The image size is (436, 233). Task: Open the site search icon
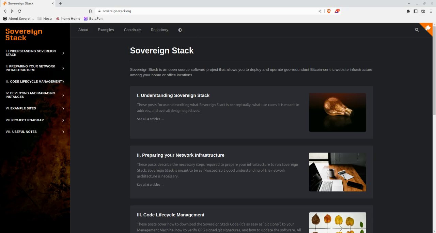coord(417,30)
